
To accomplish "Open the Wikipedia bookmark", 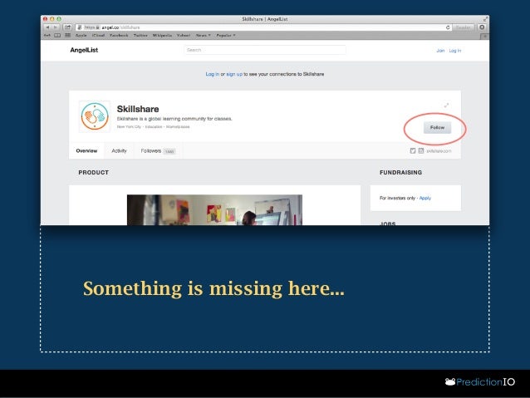I will tap(162, 35).
